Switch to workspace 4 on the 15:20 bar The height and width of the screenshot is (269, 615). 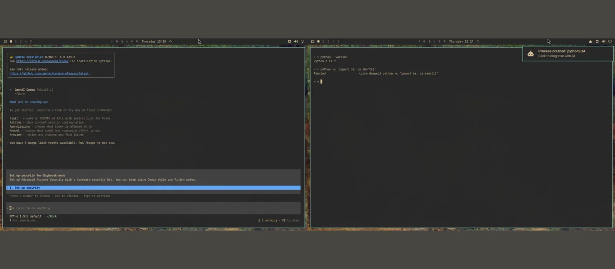26,42
